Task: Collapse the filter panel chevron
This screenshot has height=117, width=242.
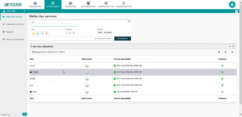Action: 129,22
